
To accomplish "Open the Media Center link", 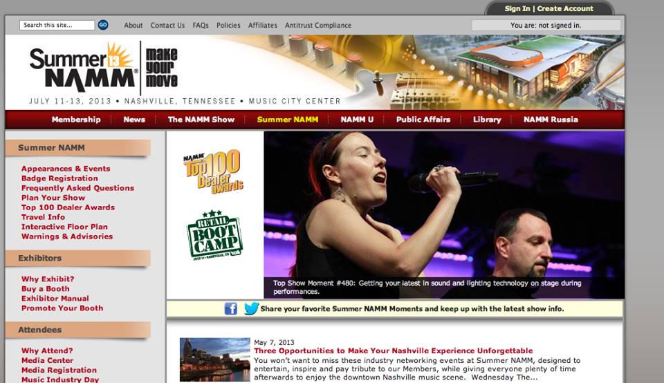I will (x=48, y=360).
